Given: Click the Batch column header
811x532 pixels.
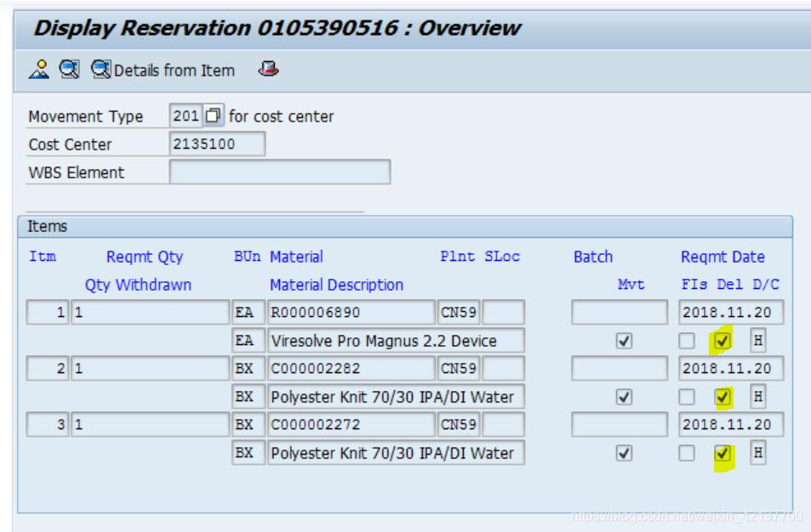Looking at the screenshot, I should 593,257.
